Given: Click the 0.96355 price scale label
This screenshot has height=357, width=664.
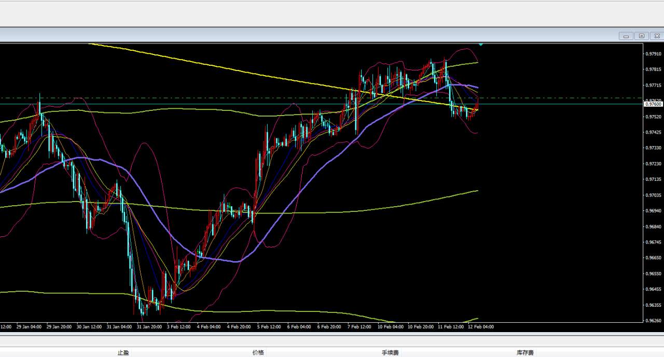Looking at the screenshot, I should (x=653, y=305).
